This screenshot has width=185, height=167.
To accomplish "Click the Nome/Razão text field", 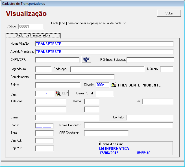I will [104, 44].
